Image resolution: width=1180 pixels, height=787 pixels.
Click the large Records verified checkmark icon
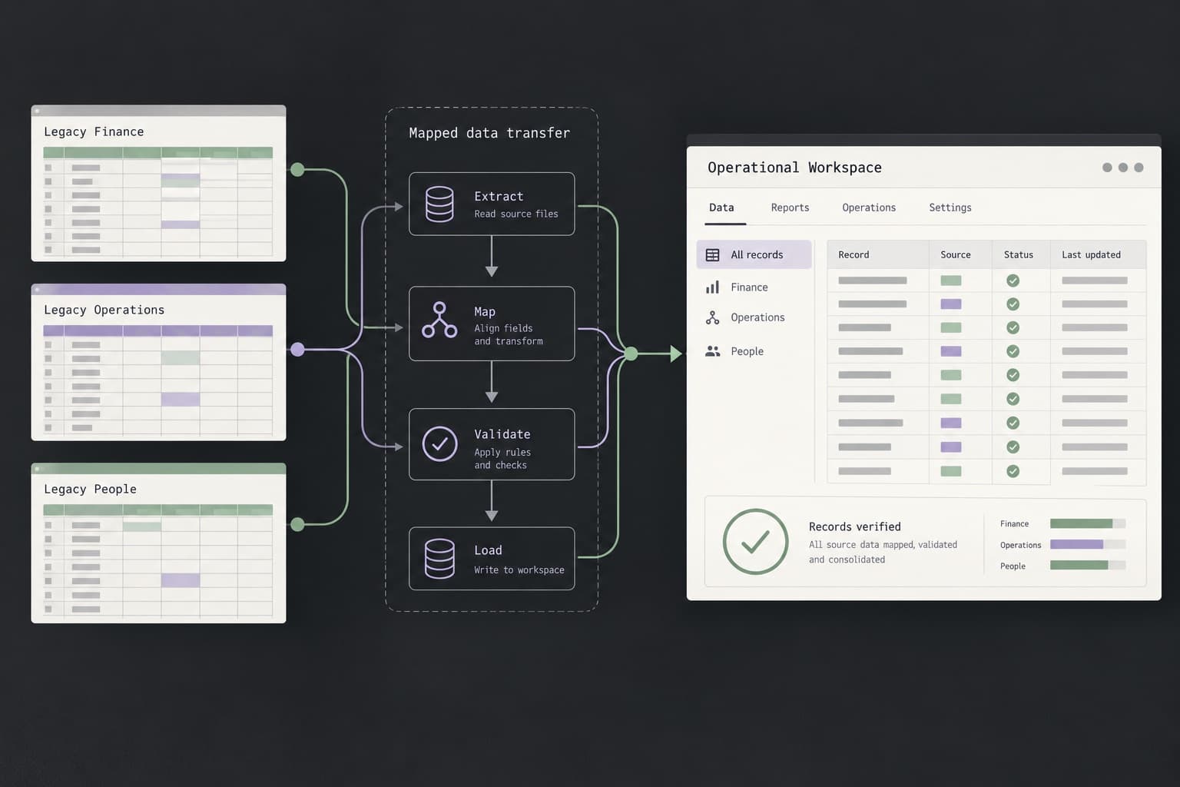[x=755, y=542]
